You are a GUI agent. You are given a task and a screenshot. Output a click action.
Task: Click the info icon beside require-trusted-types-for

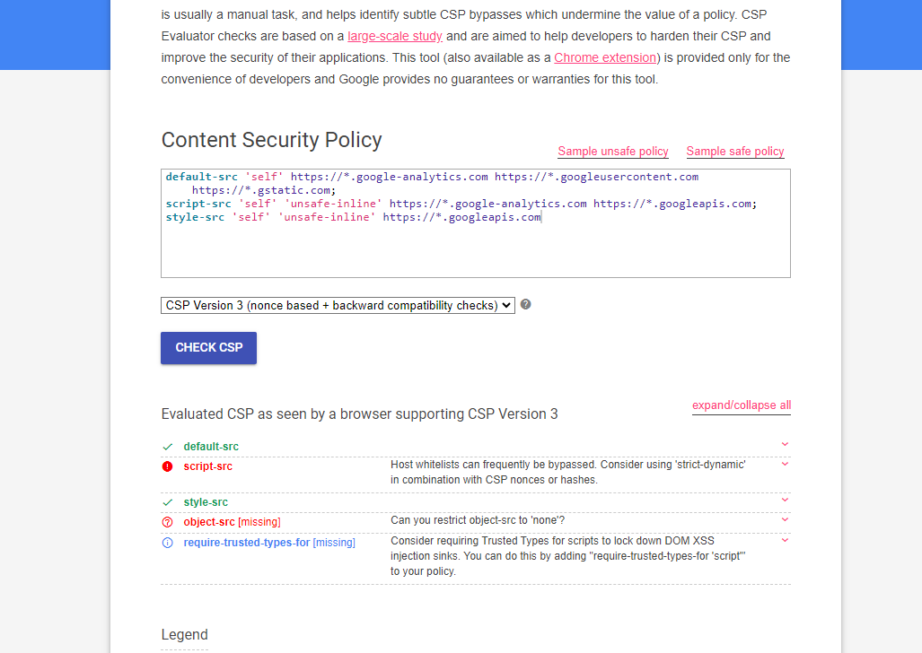coord(167,542)
